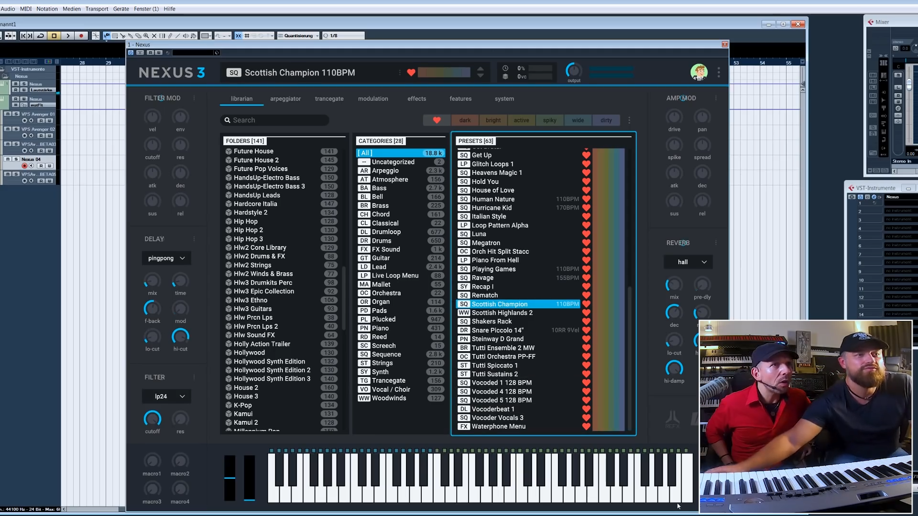Open the pingpong delay type dropdown
Screen dimensions: 918x516
pyautogui.click(x=166, y=258)
